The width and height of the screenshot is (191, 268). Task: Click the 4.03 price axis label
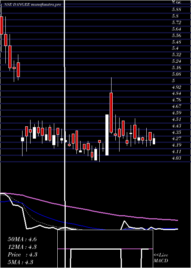[x=176, y=158]
